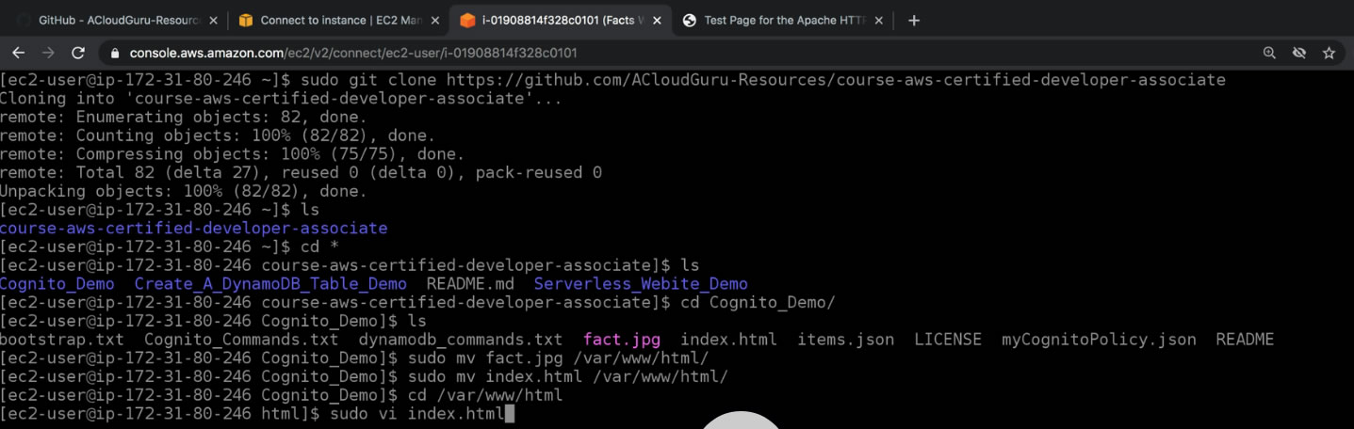Reload the EC2 connect page
This screenshot has height=429, width=1354.
pyautogui.click(x=78, y=53)
